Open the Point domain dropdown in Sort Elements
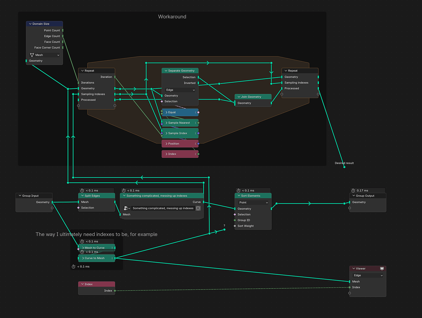 click(x=253, y=202)
